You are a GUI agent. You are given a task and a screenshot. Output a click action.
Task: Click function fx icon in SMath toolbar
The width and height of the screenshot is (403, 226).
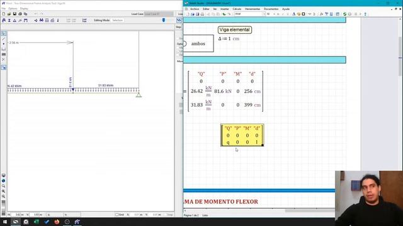coord(321,14)
